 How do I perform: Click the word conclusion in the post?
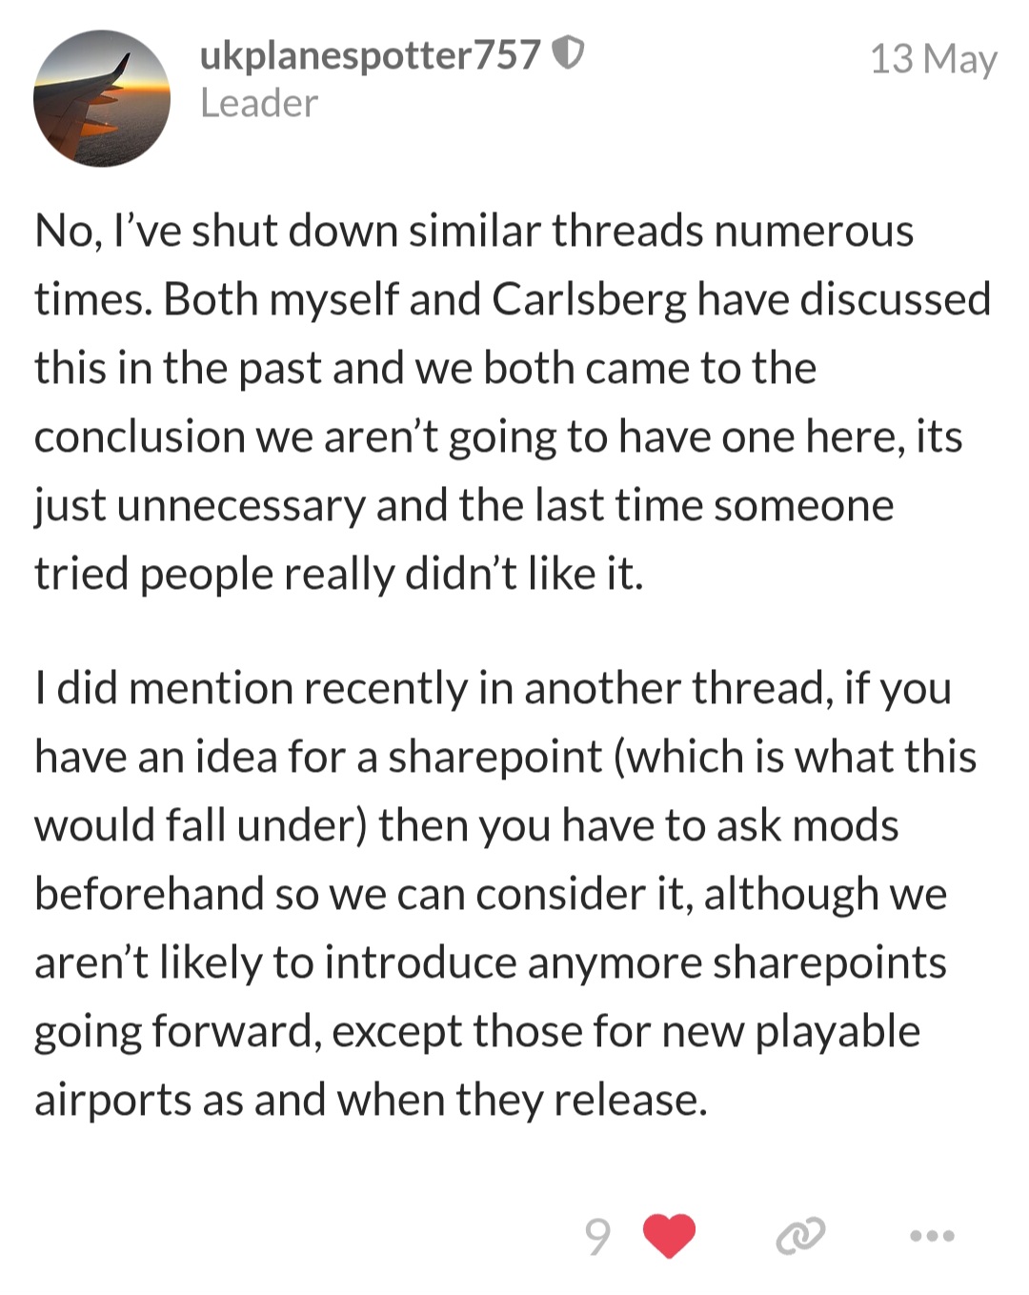pyautogui.click(x=140, y=436)
